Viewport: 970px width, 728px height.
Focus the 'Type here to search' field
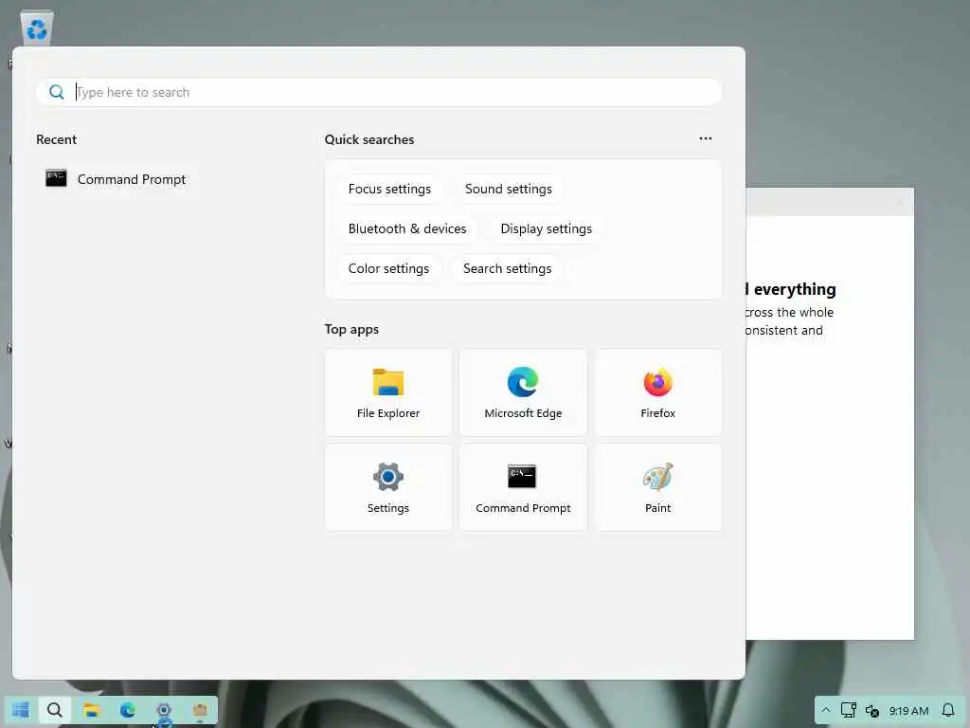point(379,92)
